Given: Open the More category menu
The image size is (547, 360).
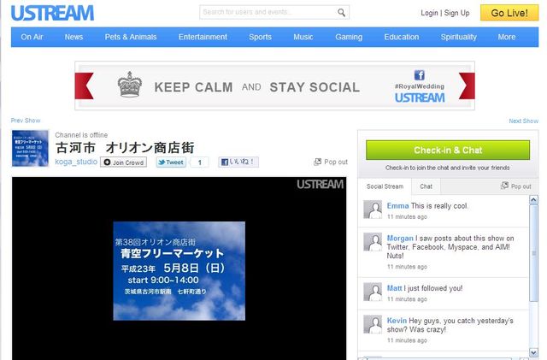Looking at the screenshot, I should [507, 37].
